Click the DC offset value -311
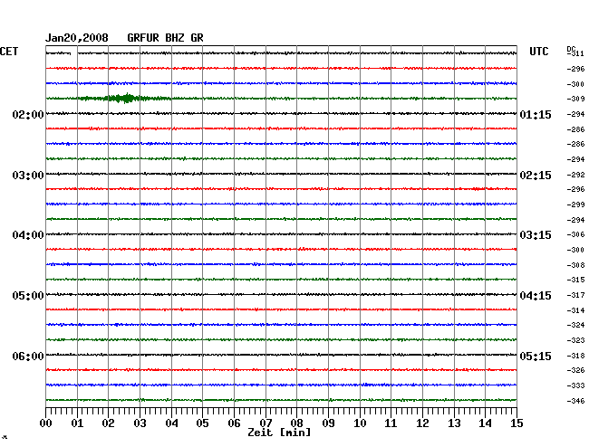589x447 pixels. point(575,53)
